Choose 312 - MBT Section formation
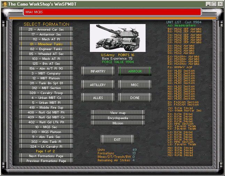Screen dimensions: 225x176 (46, 88)
